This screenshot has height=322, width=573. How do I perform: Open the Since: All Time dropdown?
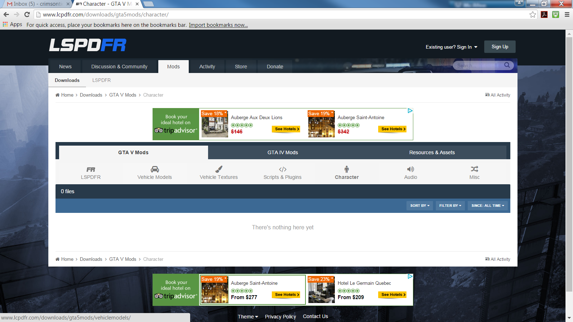(x=488, y=206)
